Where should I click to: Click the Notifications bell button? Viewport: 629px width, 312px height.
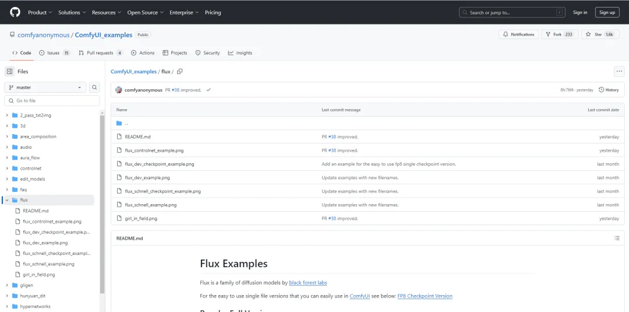[519, 34]
